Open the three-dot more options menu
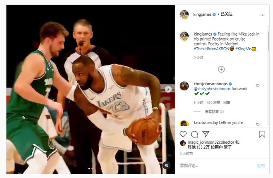273x178 pixels. [262, 15]
